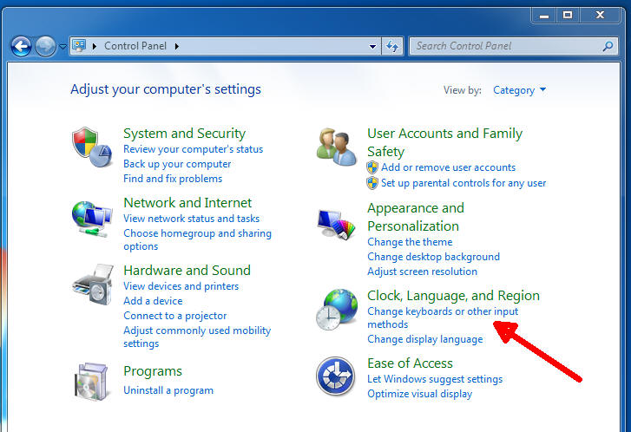Open Add or remove user accounts

(x=448, y=167)
